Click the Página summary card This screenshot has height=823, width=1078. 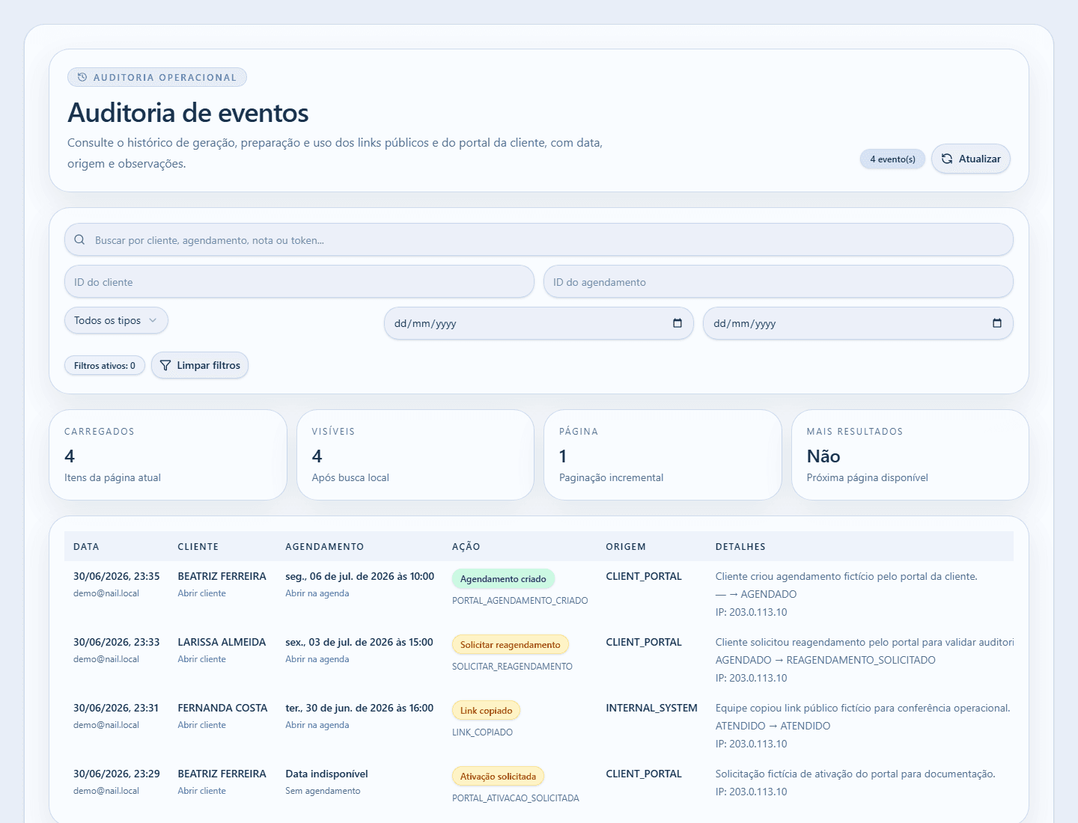[663, 455]
